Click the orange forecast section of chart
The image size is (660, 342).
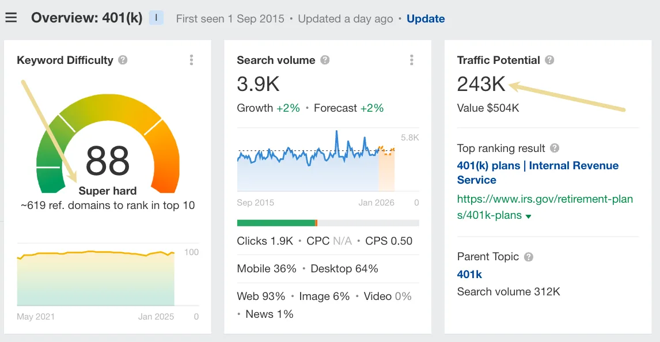(386, 168)
